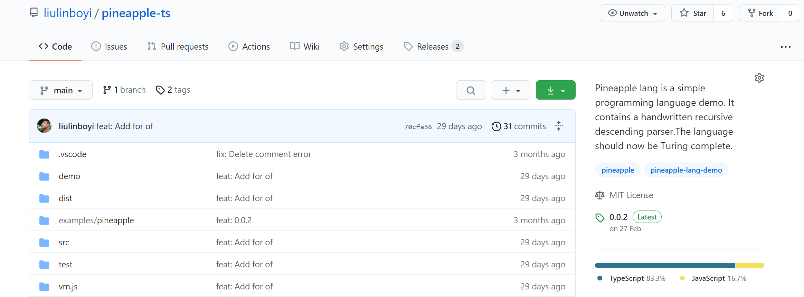Image resolution: width=804 pixels, height=297 pixels.
Task: Click the yellow JavaScript segment of language bar
Action: (750, 265)
